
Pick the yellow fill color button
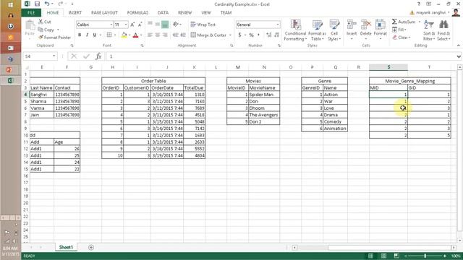tap(124, 35)
